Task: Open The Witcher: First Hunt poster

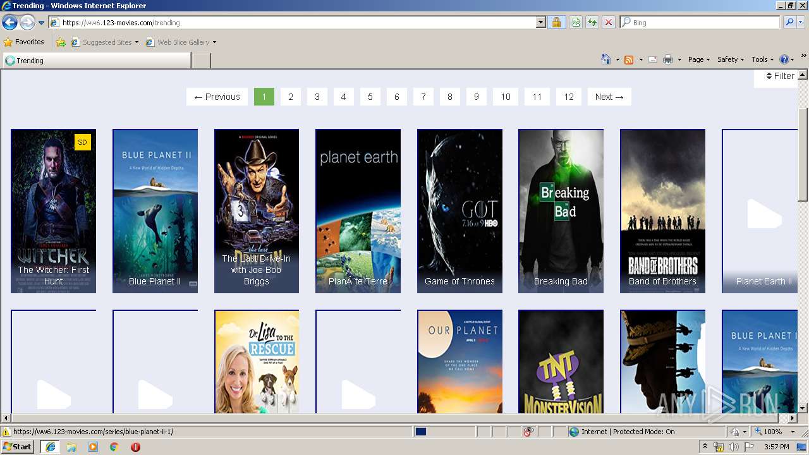Action: pos(54,211)
